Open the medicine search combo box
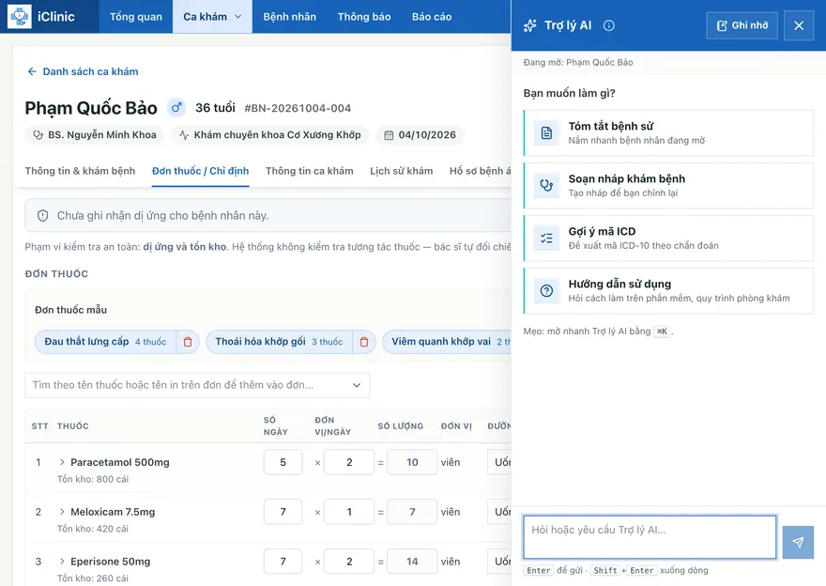Viewport: 826px width, 586px height. click(x=197, y=385)
